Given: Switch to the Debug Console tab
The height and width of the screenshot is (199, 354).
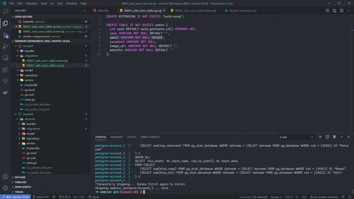Looking at the screenshot, I should [x=150, y=137].
